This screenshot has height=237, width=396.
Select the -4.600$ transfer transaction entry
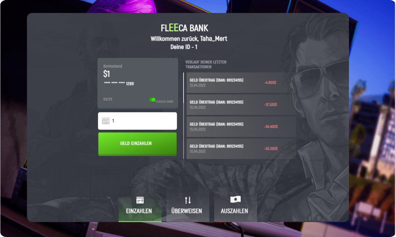pyautogui.click(x=241, y=83)
